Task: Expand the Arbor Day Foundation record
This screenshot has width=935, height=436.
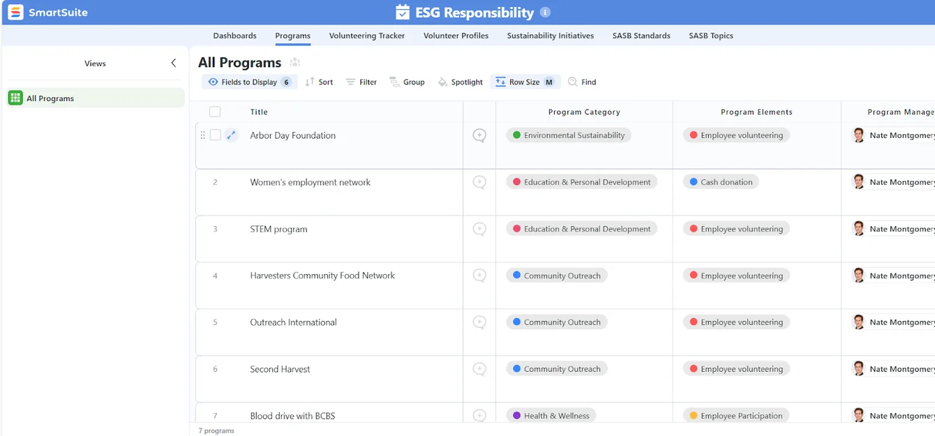Action: [231, 135]
